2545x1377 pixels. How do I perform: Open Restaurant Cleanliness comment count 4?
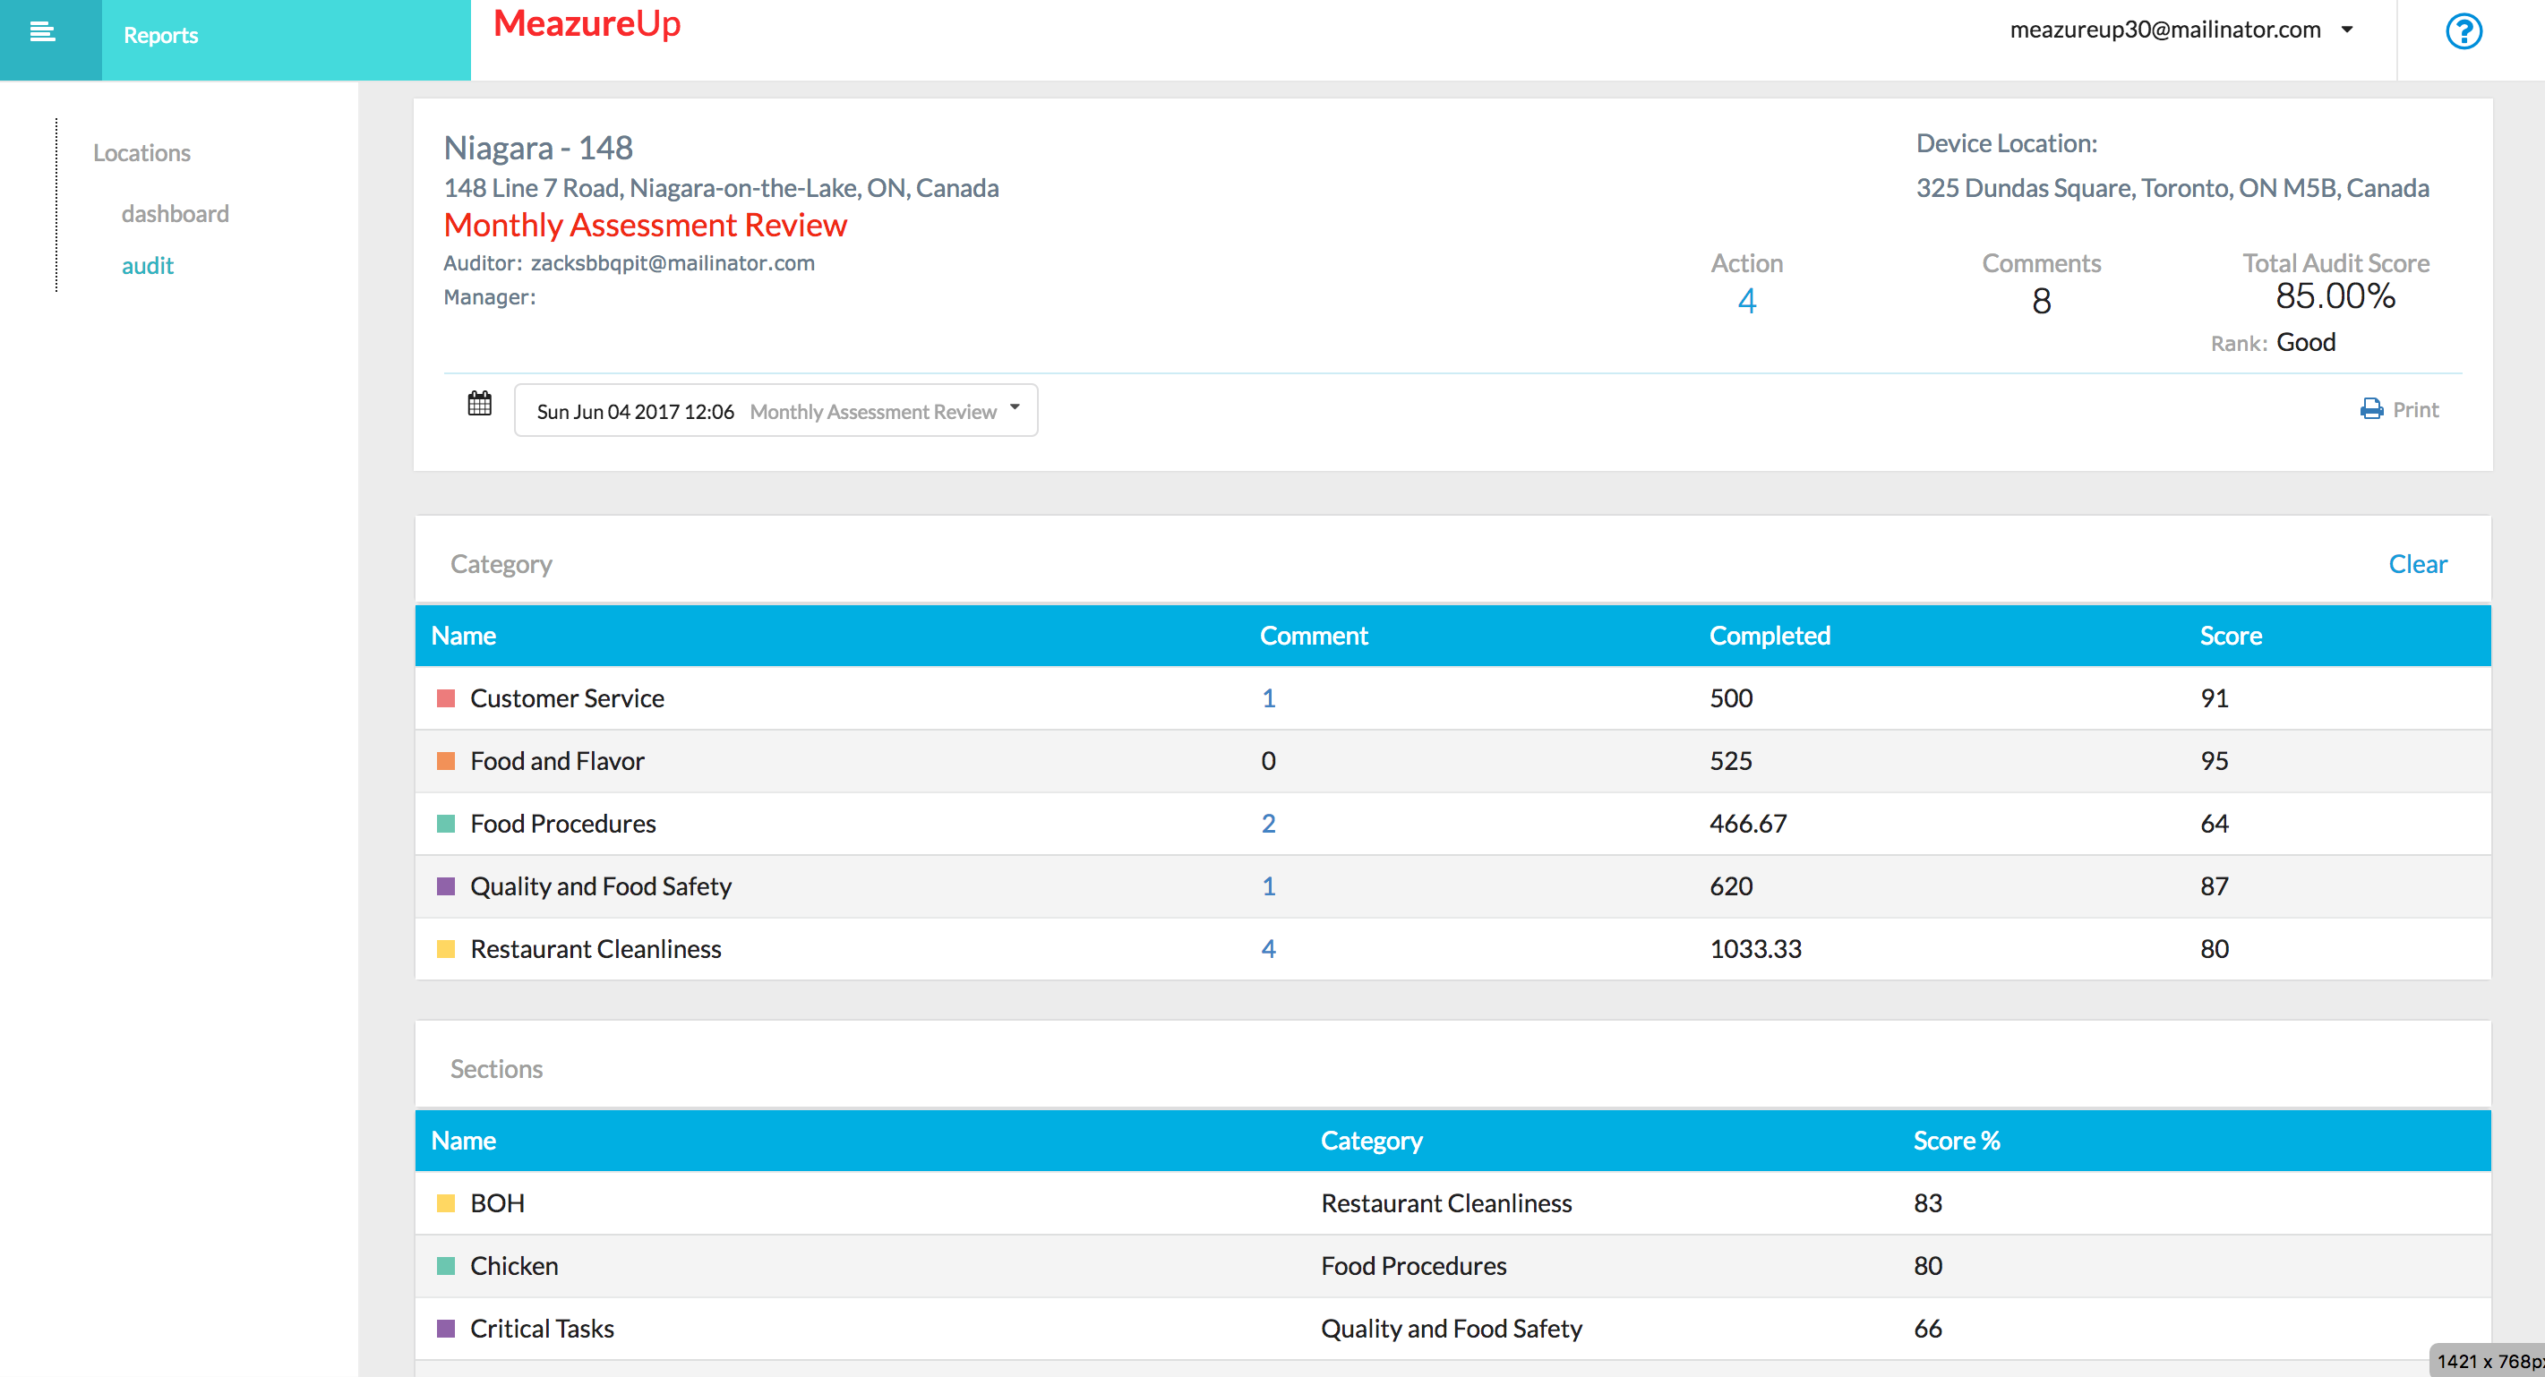pyautogui.click(x=1269, y=949)
